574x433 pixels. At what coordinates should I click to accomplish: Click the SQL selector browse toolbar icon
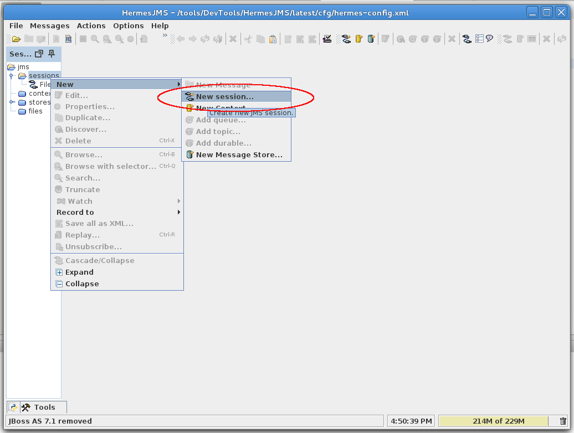click(107, 39)
